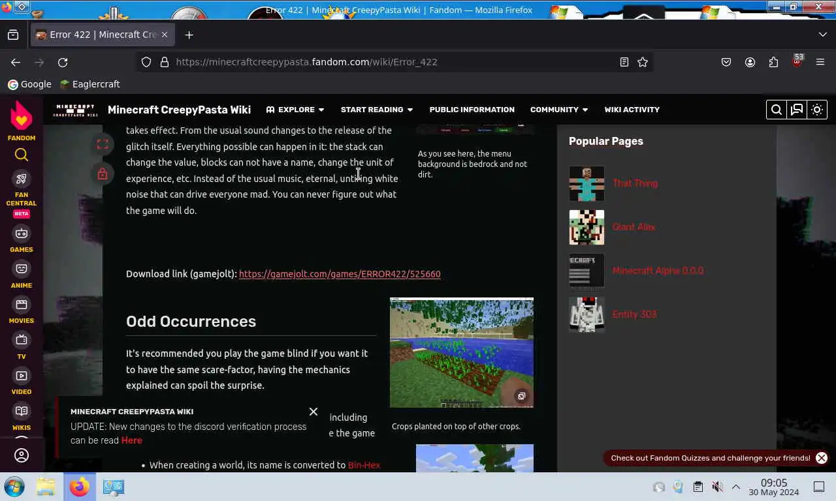
Task: Show hidden tray icons chevron
Action: 735,487
